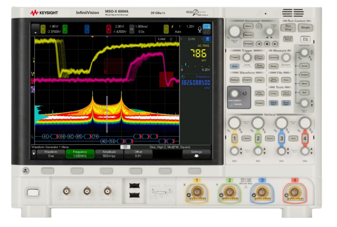Push the horizontal zoom magnifier button
The height and width of the screenshot is (227, 337).
coord(259,26)
